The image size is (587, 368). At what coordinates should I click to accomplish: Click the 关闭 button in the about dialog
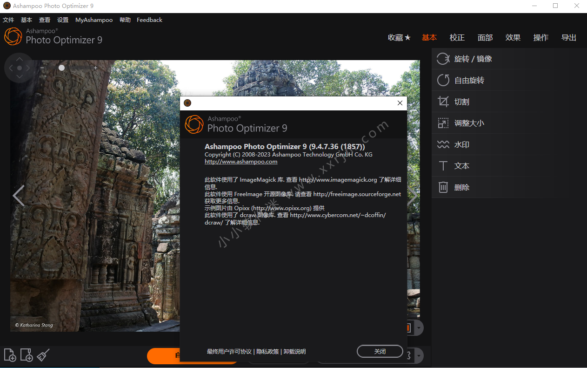click(380, 351)
